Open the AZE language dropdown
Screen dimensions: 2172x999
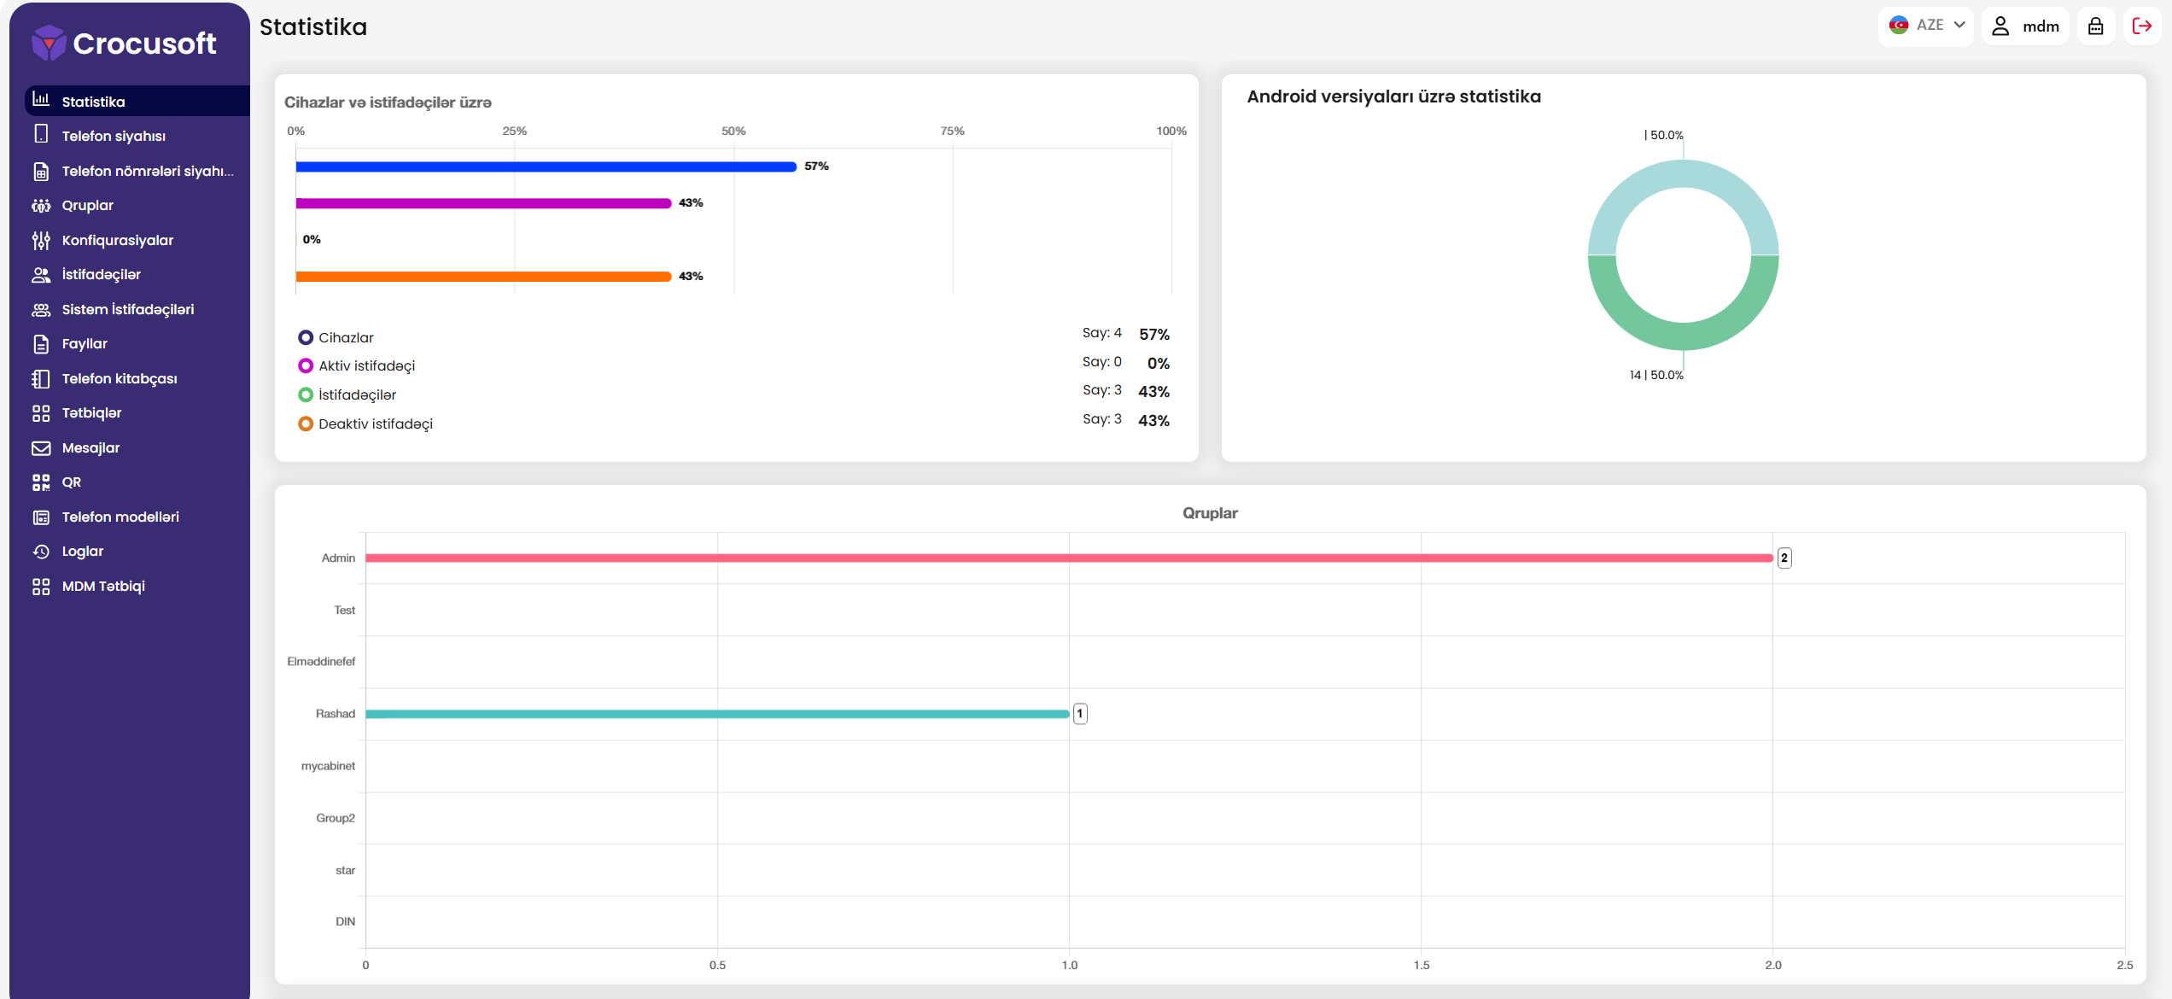[x=1927, y=26]
